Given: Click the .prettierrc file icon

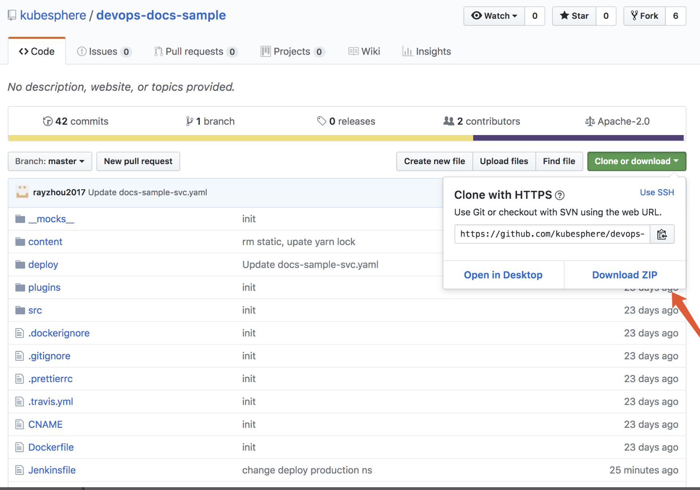Looking at the screenshot, I should [20, 379].
